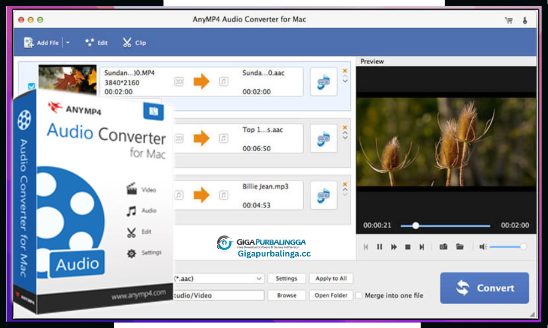Viewport: 548px width, 328px height.
Task: Skip to next item in the preview player
Action: click(422, 247)
